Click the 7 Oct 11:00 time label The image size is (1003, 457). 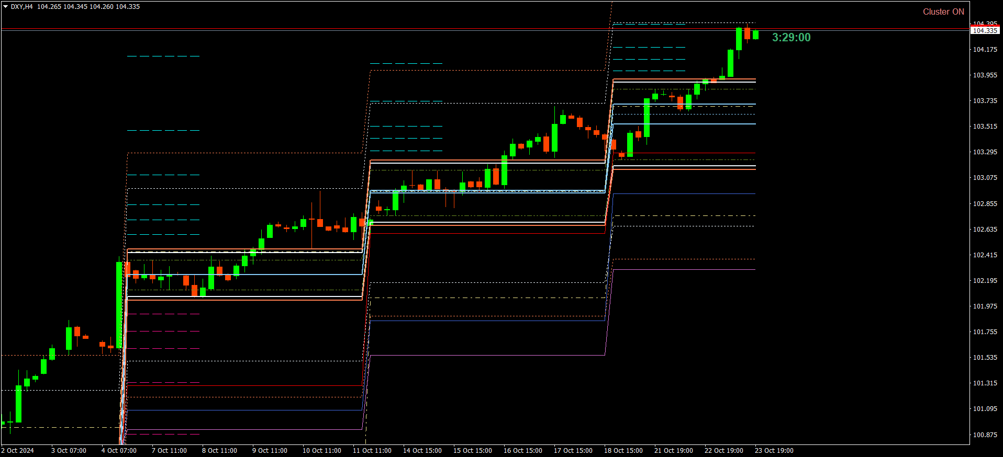point(169,451)
